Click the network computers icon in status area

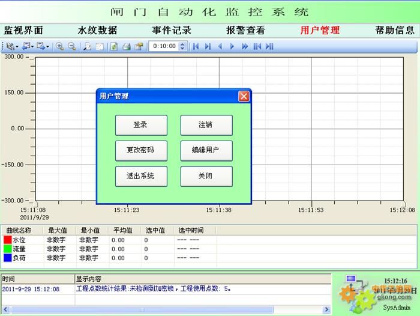tap(350, 281)
